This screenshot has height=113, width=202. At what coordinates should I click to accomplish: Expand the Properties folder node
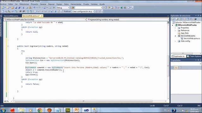[x=175, y=28]
